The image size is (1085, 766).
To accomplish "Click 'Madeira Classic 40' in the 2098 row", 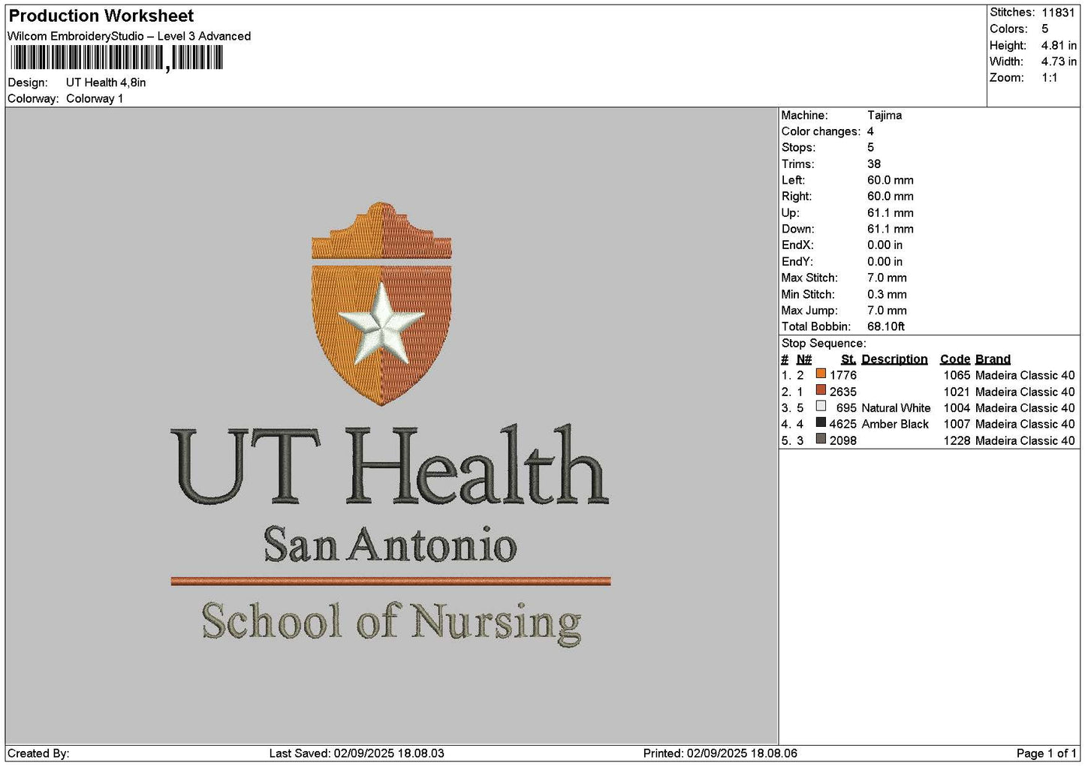I will [x=1025, y=440].
